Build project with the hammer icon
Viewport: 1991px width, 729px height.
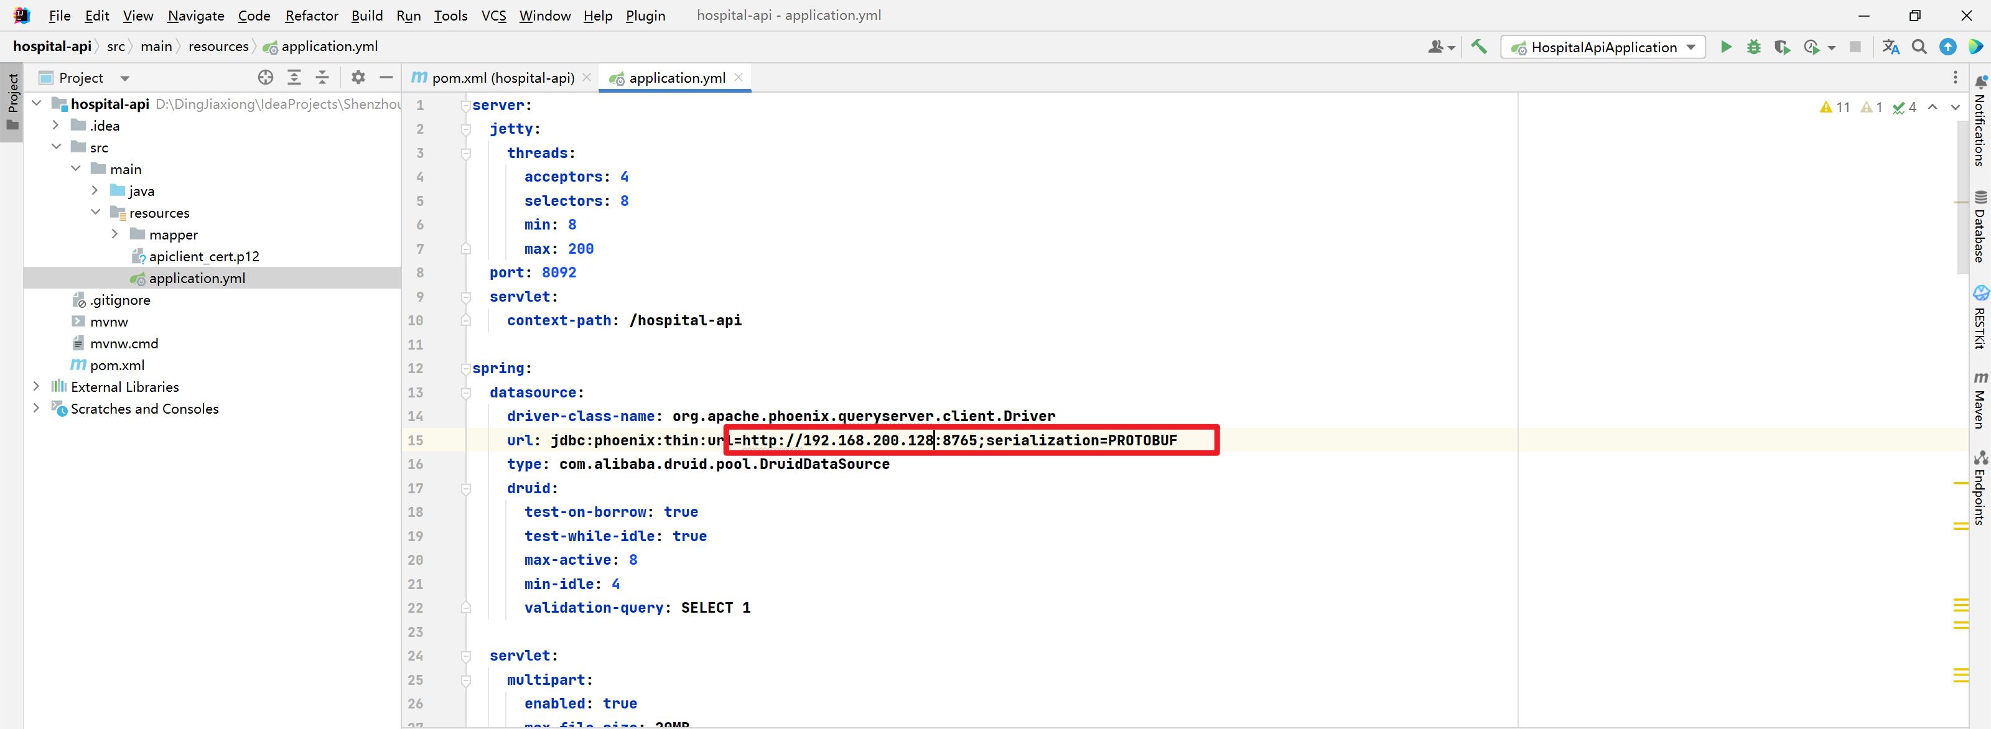(x=1478, y=47)
